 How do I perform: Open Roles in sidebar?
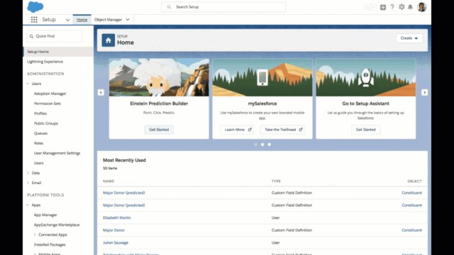pyautogui.click(x=38, y=143)
